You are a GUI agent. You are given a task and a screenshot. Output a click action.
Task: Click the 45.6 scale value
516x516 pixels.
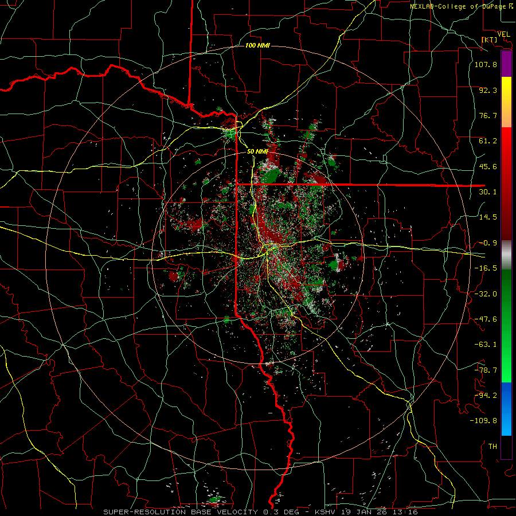pos(488,166)
